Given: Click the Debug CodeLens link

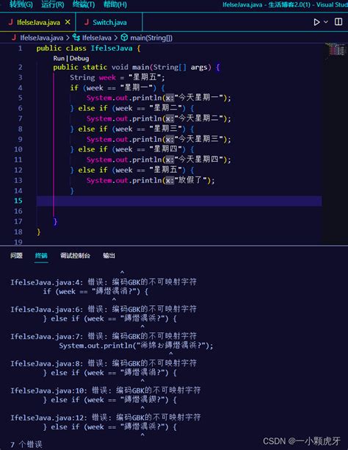Looking at the screenshot, I should (79, 58).
